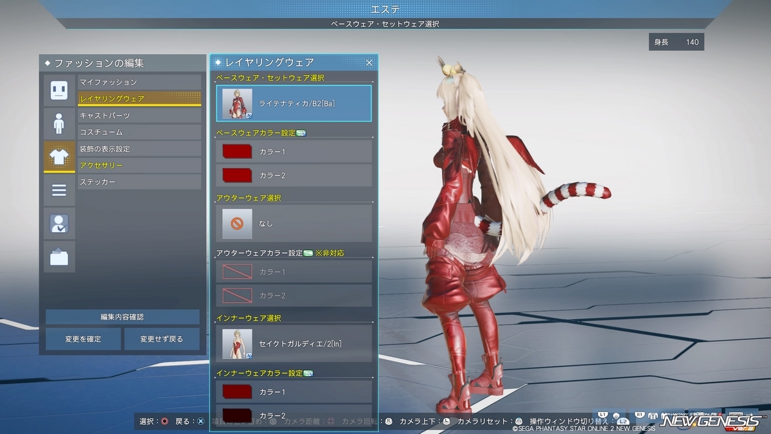
Task: Click disabled outerwear カラー2 swatch
Action: point(237,295)
